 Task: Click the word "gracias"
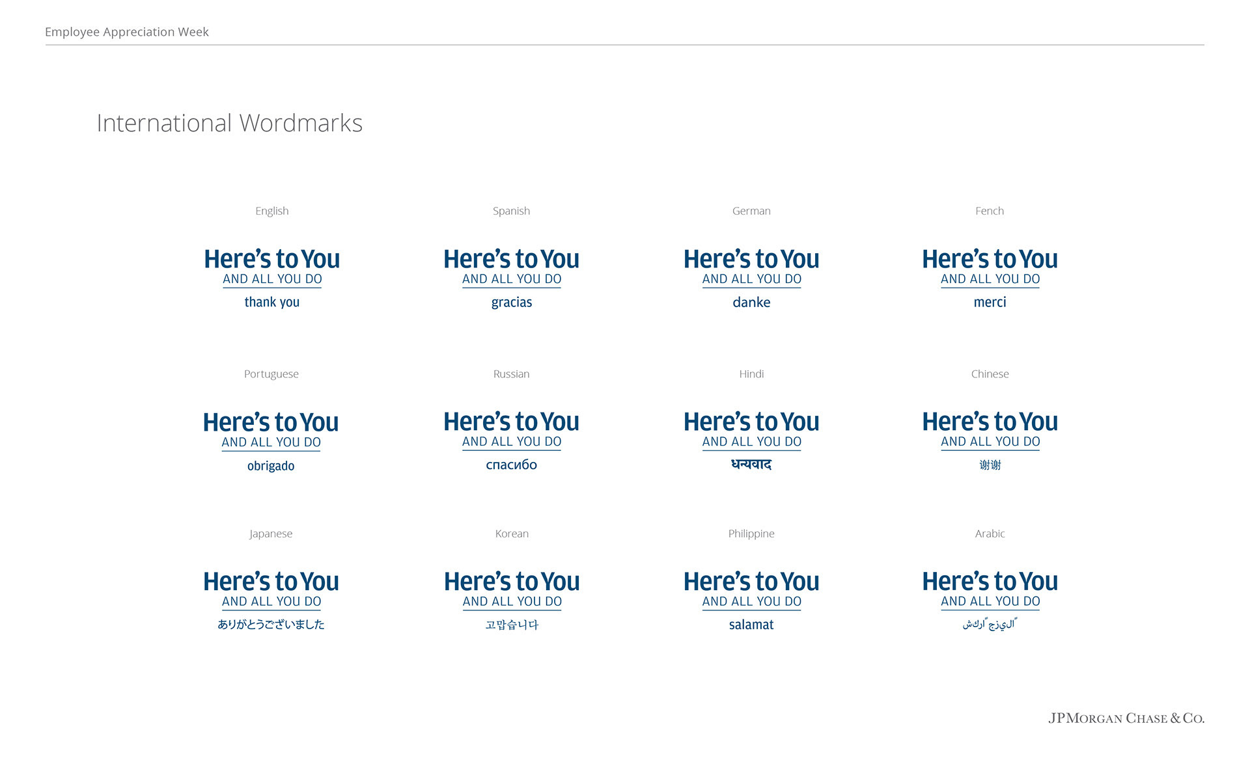(x=512, y=303)
